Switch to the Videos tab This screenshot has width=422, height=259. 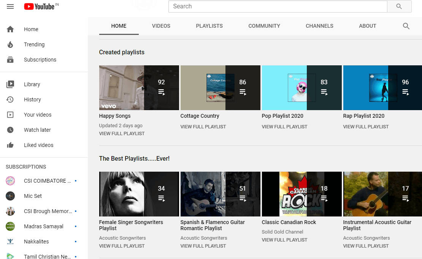click(161, 26)
